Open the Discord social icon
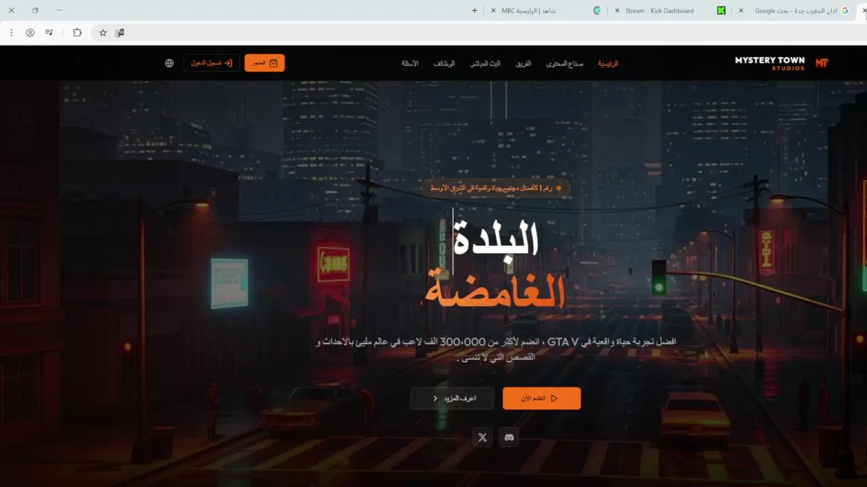 (x=509, y=438)
